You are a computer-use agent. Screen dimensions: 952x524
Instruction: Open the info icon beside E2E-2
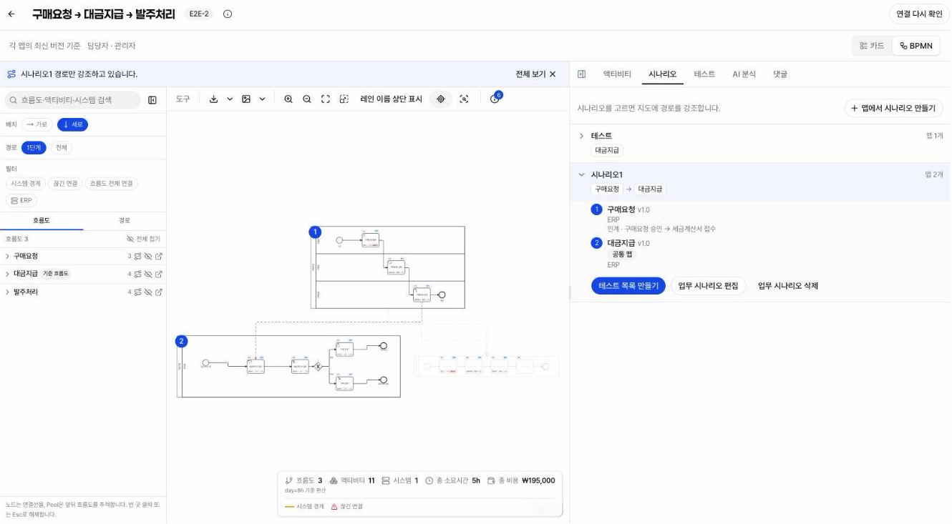pos(228,14)
